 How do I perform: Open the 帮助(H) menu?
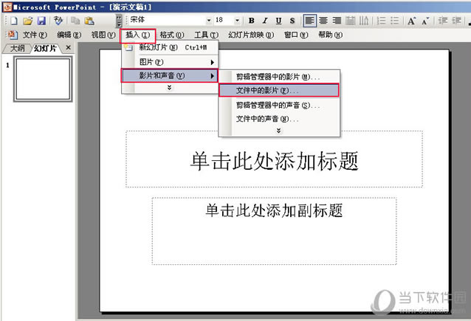pos(330,35)
